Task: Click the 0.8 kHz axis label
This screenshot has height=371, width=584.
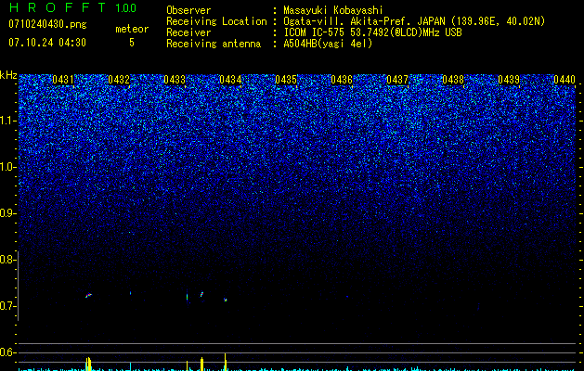Action: 7,260
